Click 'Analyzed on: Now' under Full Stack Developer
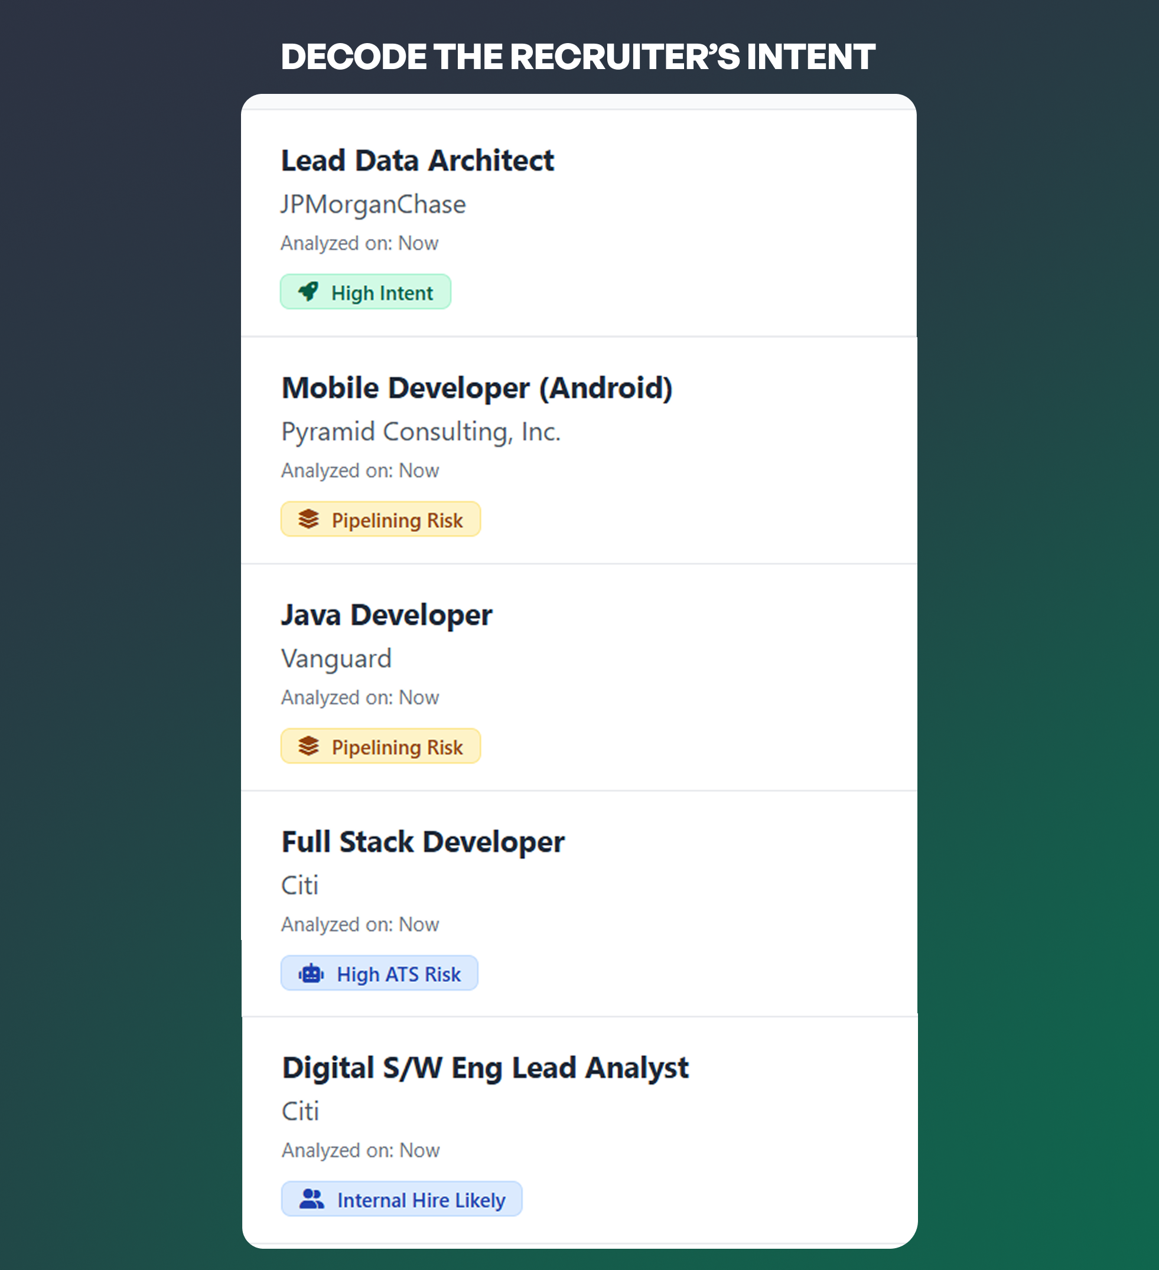The height and width of the screenshot is (1270, 1159). tap(360, 924)
